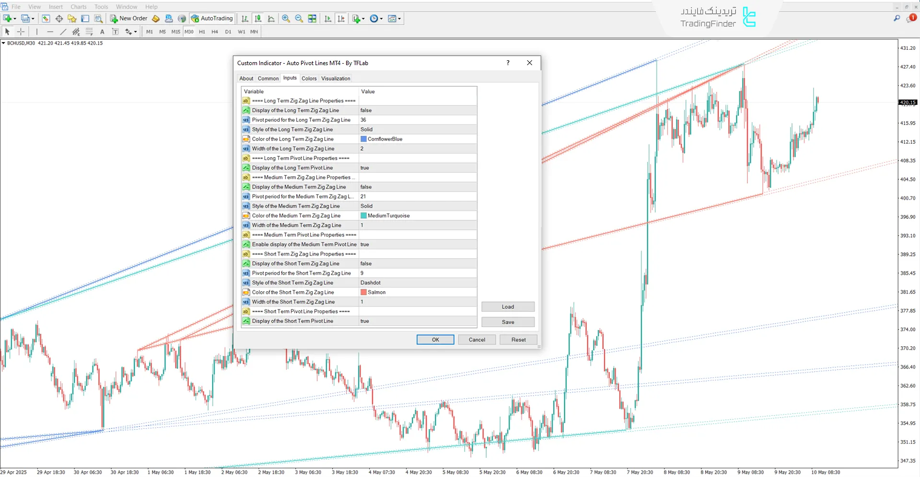Screen dimensions: 920x477
Task: Open the Charts menu
Action: (x=78, y=7)
